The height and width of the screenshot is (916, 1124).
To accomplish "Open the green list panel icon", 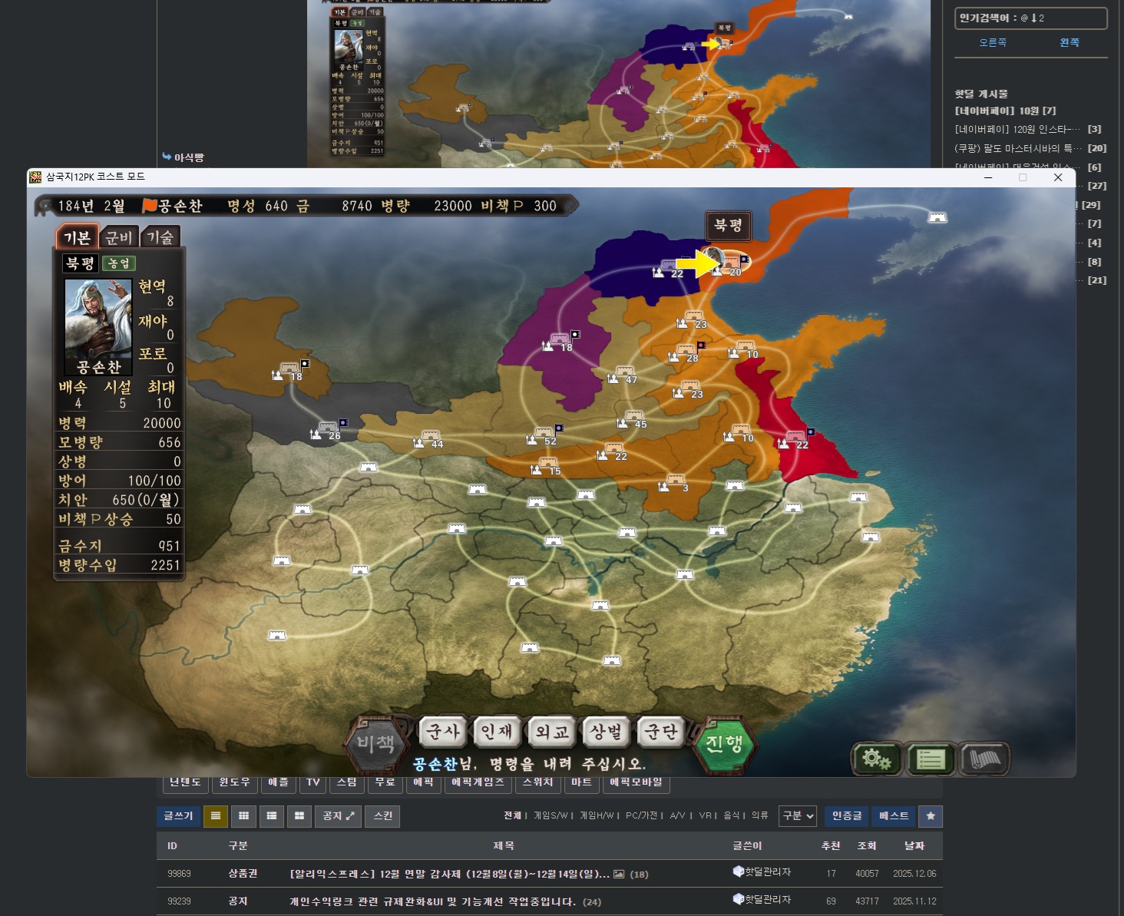I will 931,759.
